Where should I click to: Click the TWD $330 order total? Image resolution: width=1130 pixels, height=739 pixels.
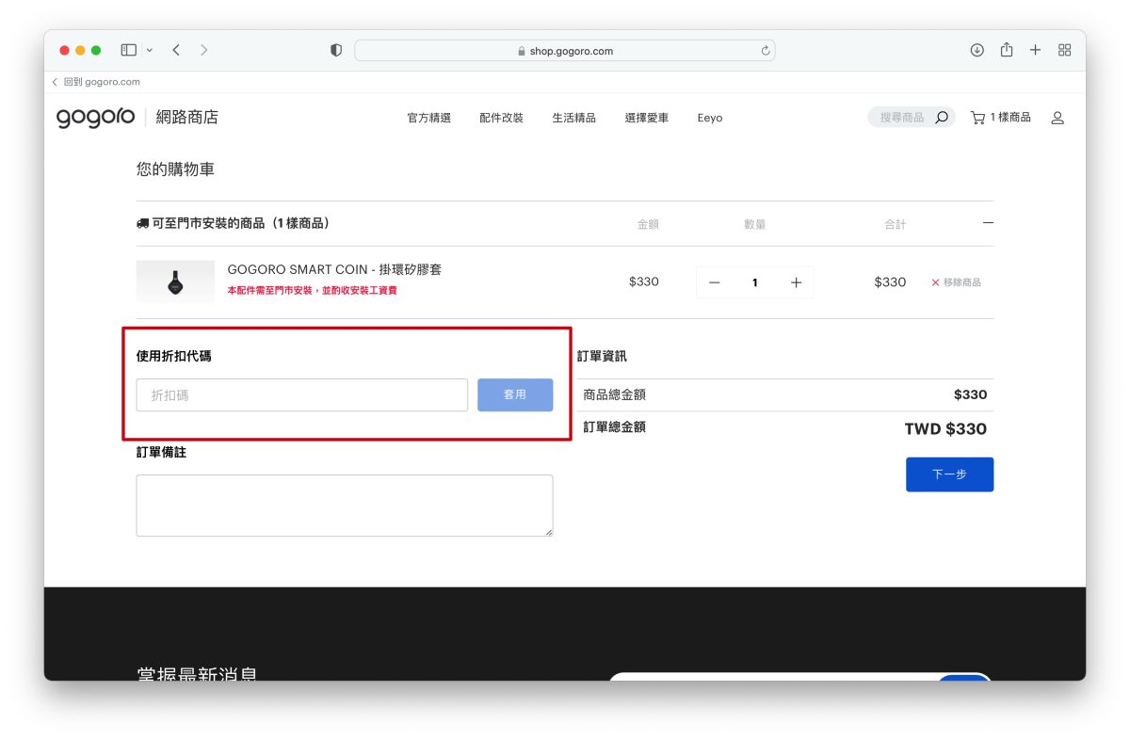(x=945, y=429)
